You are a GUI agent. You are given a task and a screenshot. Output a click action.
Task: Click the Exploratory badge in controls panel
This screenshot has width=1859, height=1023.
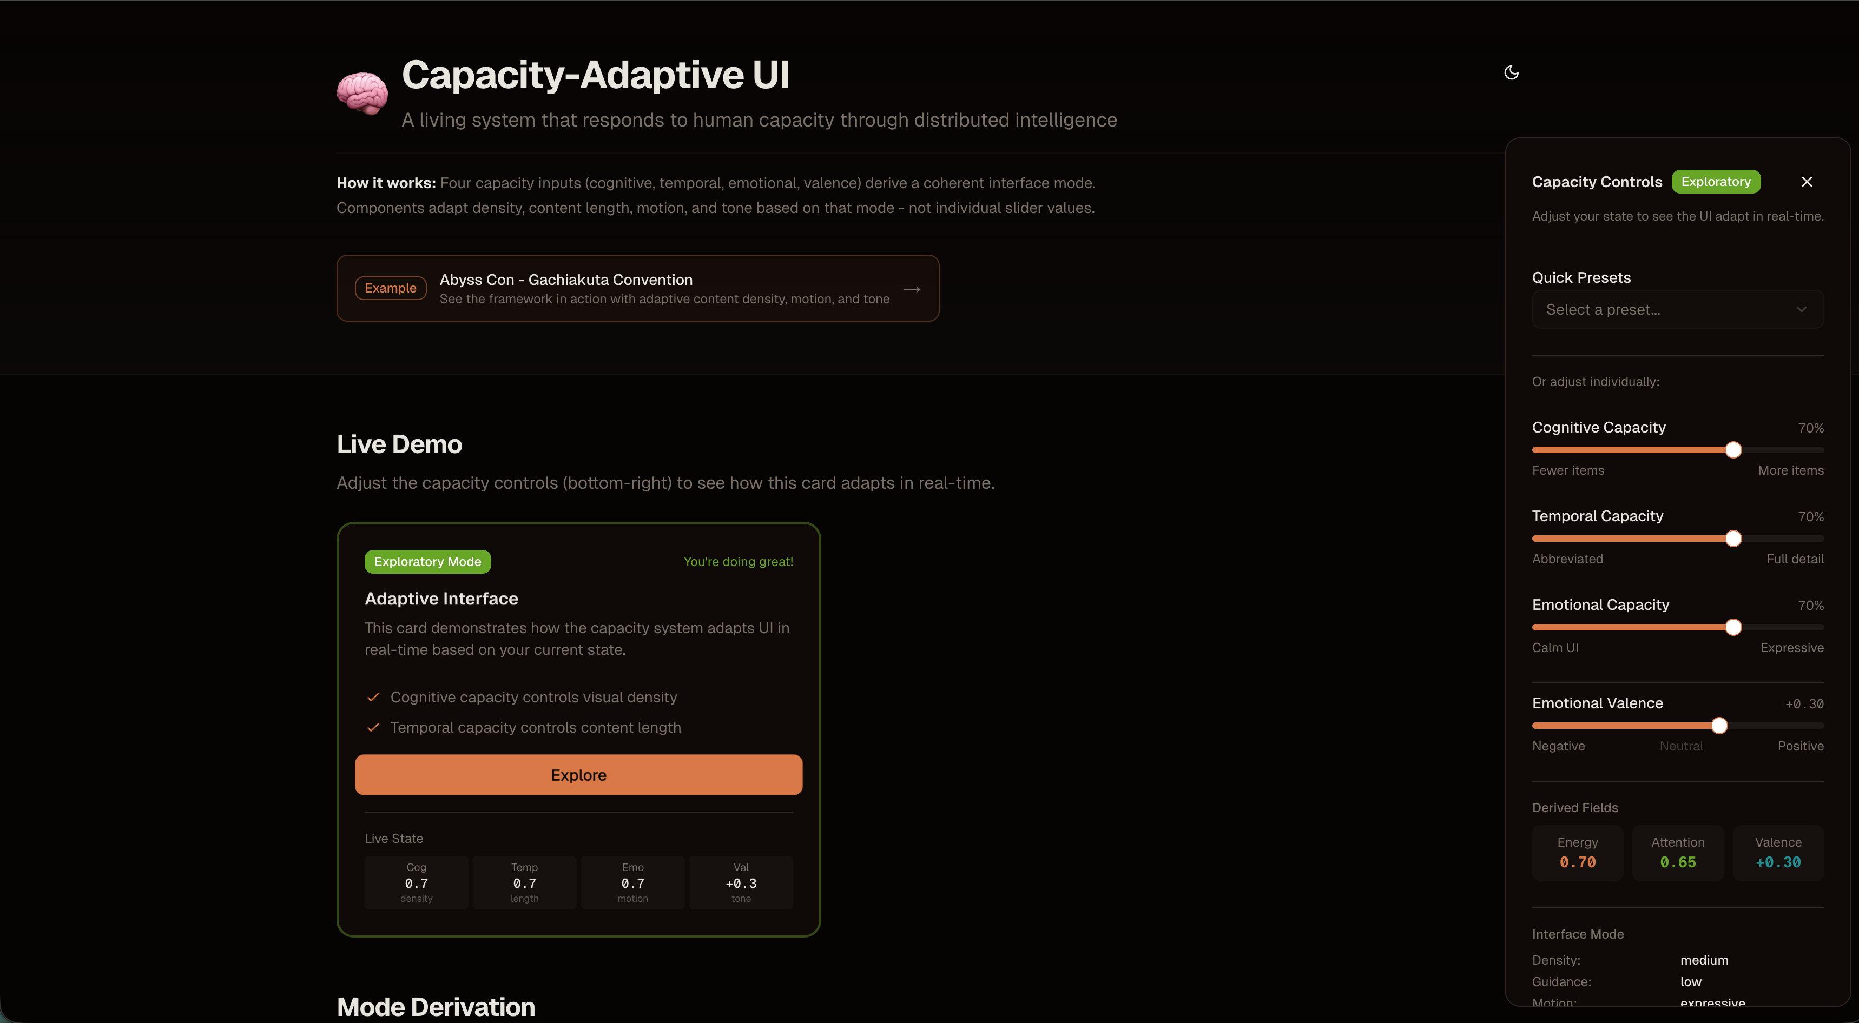pos(1716,182)
